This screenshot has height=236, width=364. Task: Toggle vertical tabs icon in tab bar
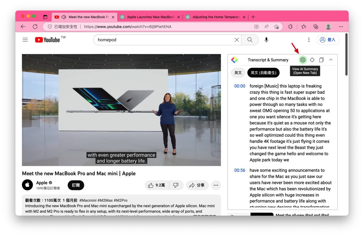pyautogui.click(x=45, y=17)
